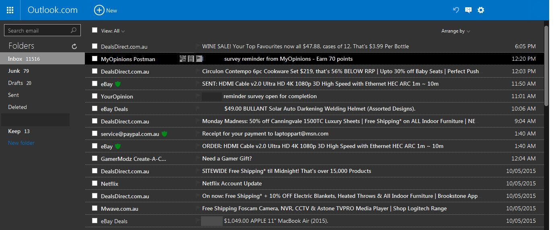Image resolution: width=554 pixels, height=230 pixels.
Task: Select checkbox for YourOpinion email
Action: (94, 96)
